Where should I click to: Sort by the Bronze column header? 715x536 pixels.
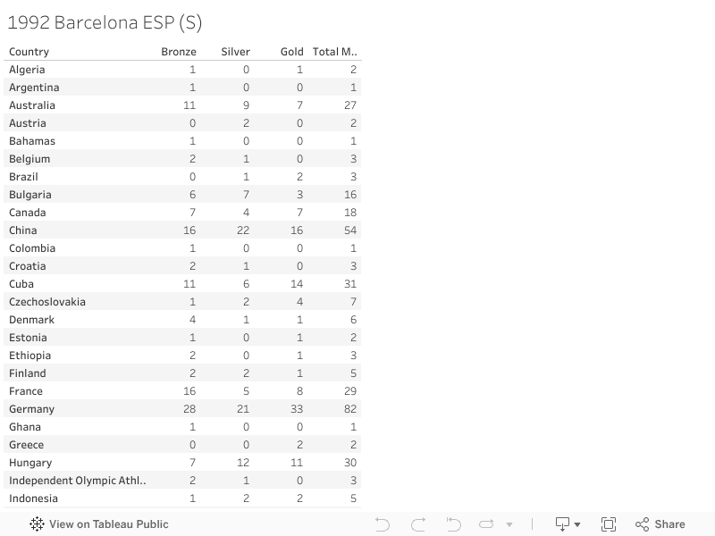179,52
